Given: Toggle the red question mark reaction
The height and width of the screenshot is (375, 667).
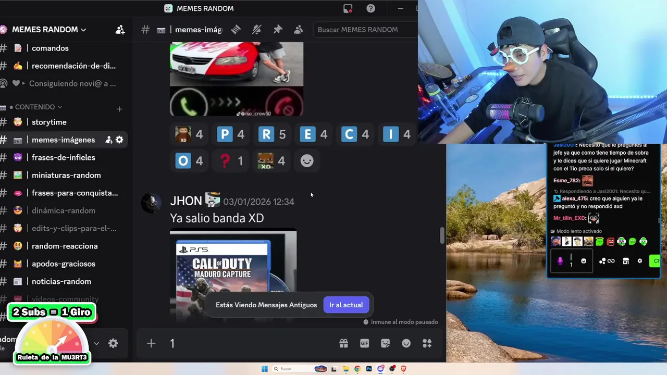Looking at the screenshot, I should (x=231, y=161).
